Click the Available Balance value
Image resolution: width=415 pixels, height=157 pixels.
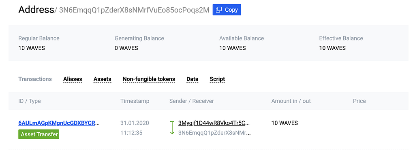pyautogui.click(x=232, y=48)
